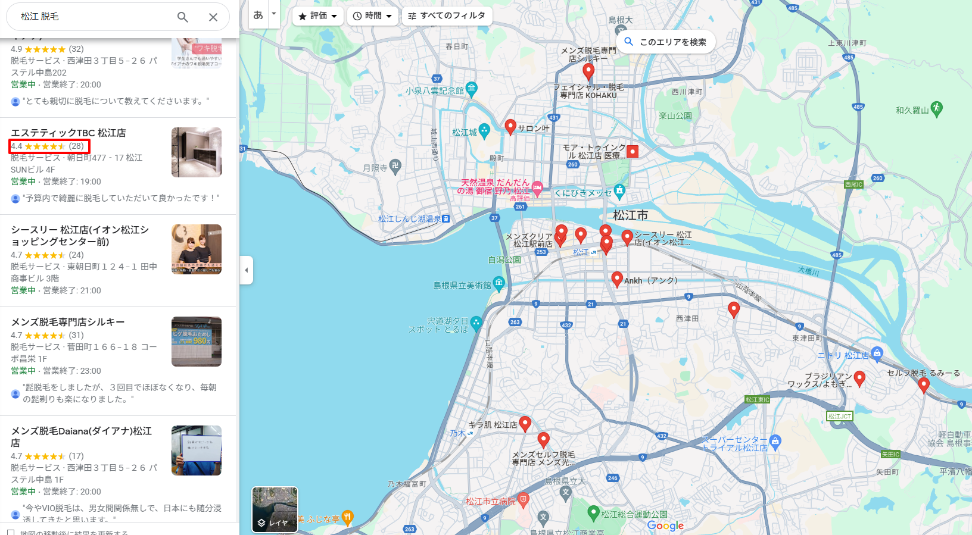Open すべてのフィルタ all filters
The height and width of the screenshot is (535, 972).
tap(447, 16)
